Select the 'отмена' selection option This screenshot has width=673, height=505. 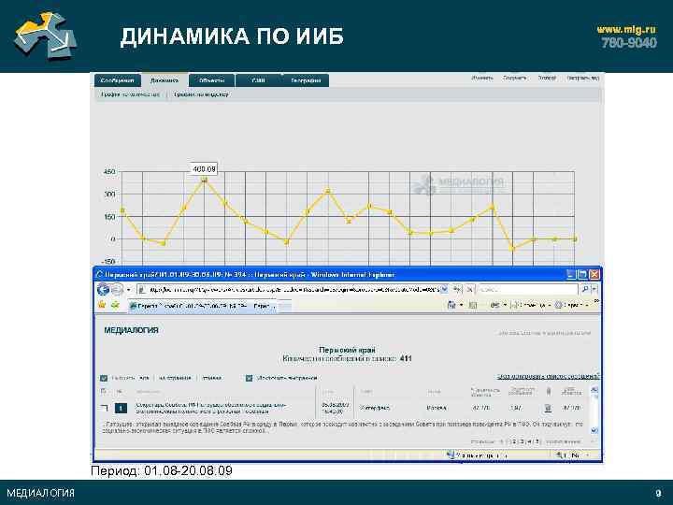pyautogui.click(x=211, y=379)
